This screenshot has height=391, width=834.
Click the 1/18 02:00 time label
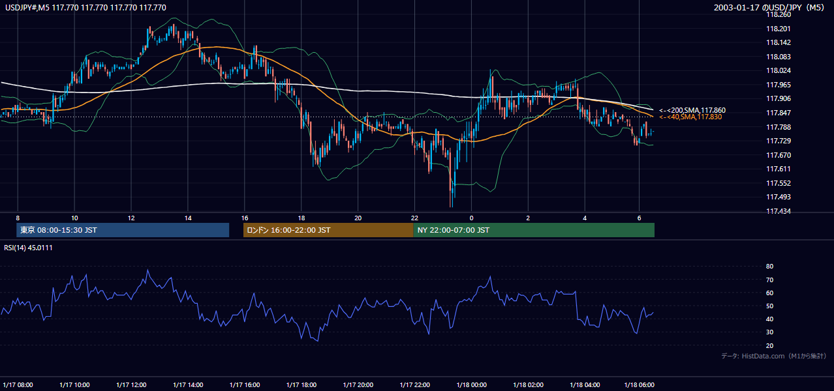(529, 384)
